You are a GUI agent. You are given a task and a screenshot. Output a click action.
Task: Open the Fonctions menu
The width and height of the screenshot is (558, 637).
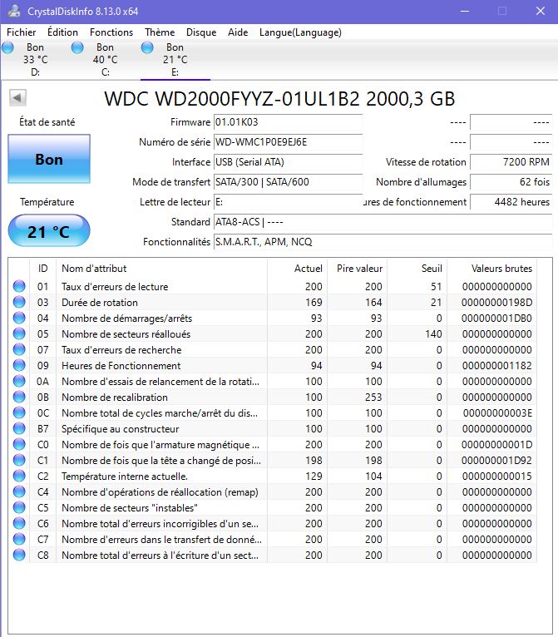111,32
